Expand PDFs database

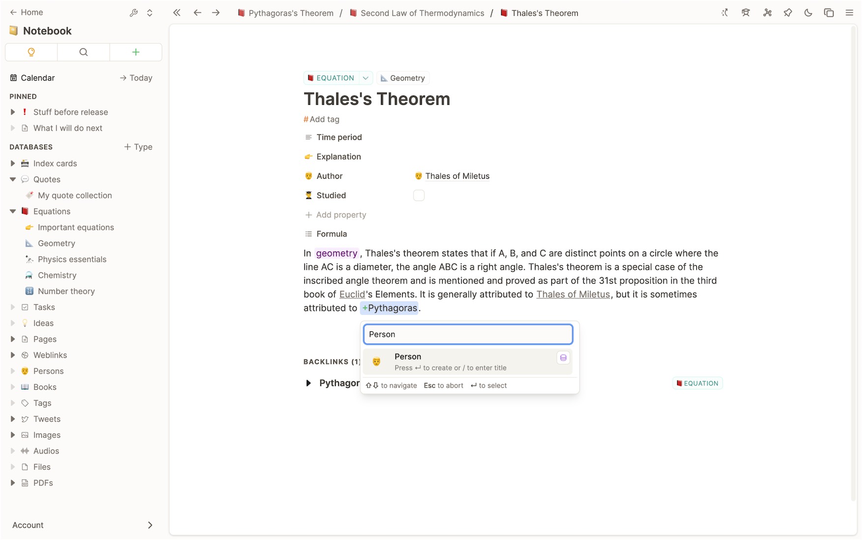point(13,483)
